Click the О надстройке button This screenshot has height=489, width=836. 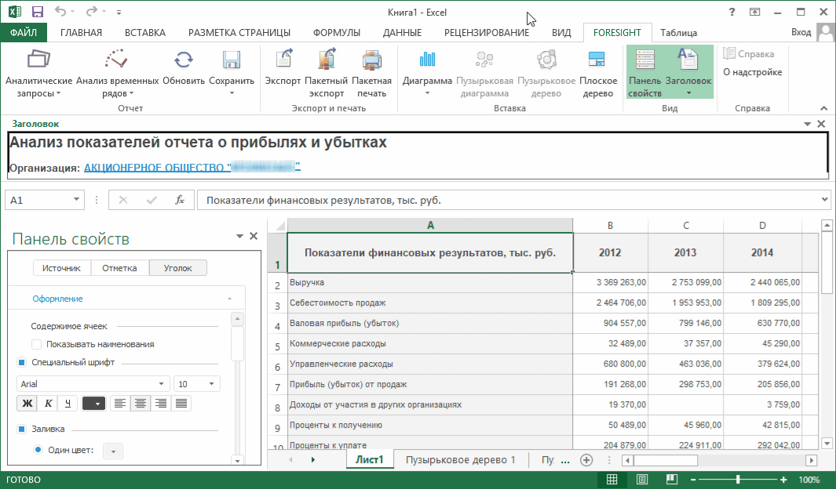pyautogui.click(x=752, y=72)
